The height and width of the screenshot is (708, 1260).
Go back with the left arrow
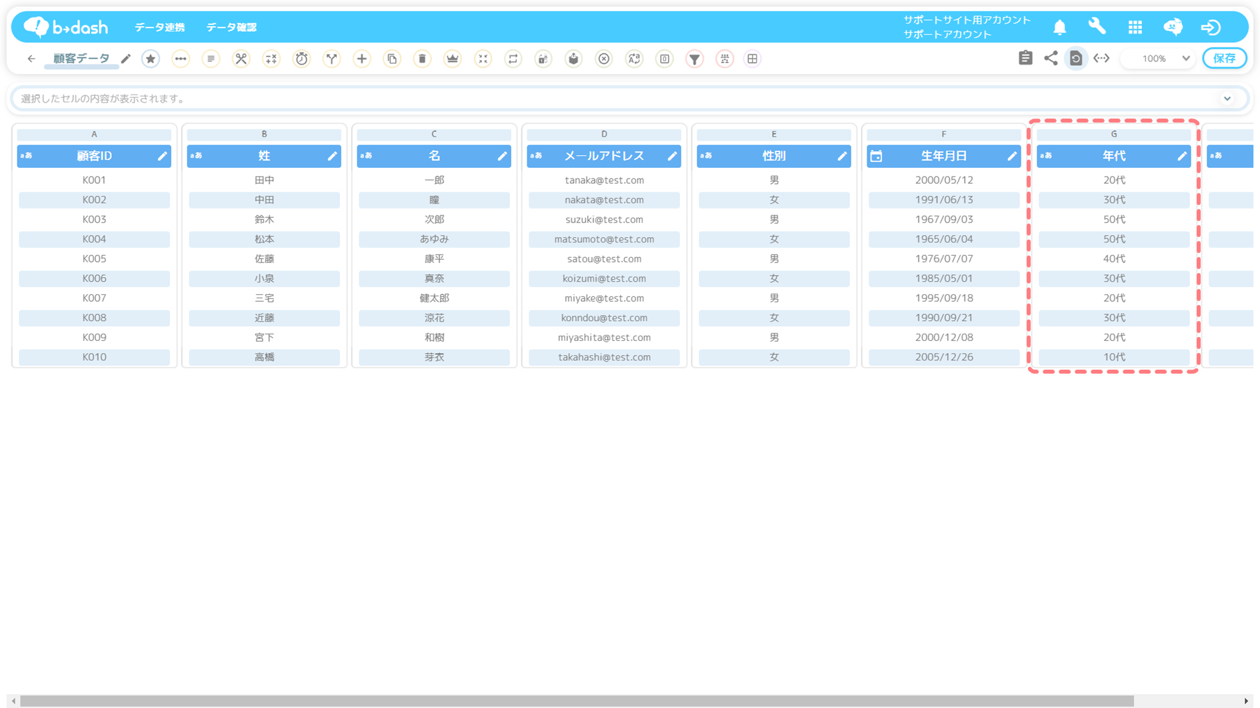pos(31,59)
